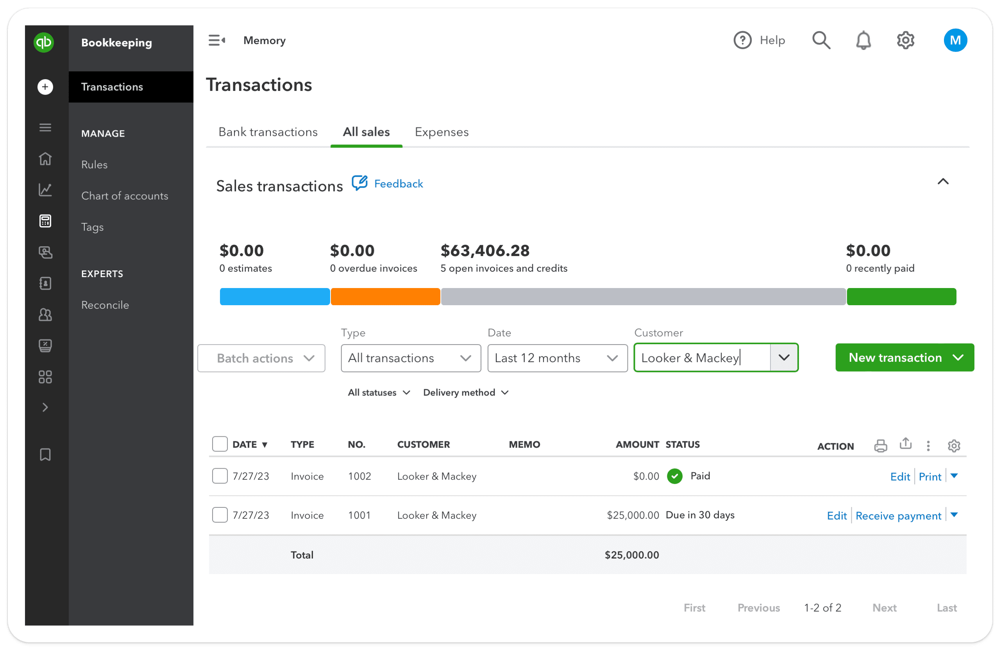Open the percent monitor taxes icon
Image resolution: width=1001 pixels, height=651 pixels.
[45, 346]
